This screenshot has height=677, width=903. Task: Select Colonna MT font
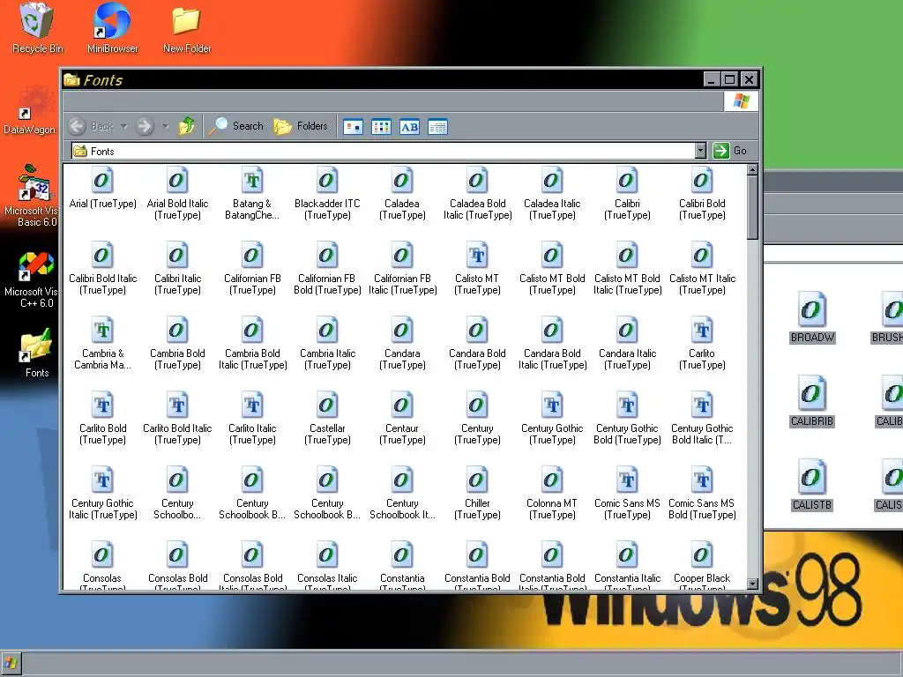pos(552,493)
